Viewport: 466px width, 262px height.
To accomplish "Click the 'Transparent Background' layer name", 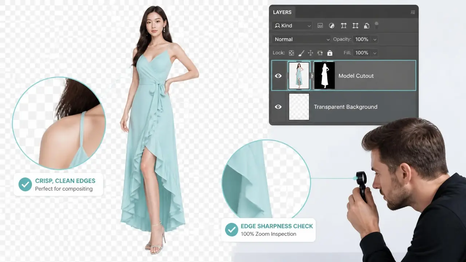I will coord(345,107).
